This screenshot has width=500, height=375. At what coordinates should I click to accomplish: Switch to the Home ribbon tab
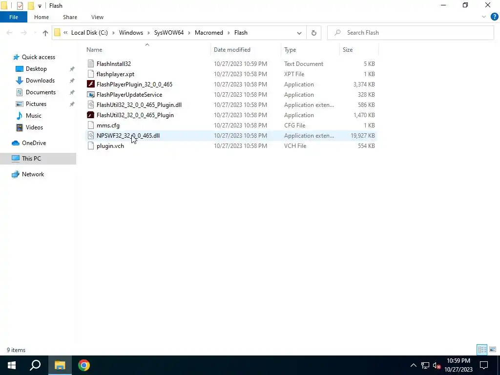coord(42,17)
